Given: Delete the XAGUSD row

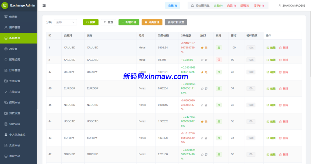Looking at the screenshot, I should 284,60.
